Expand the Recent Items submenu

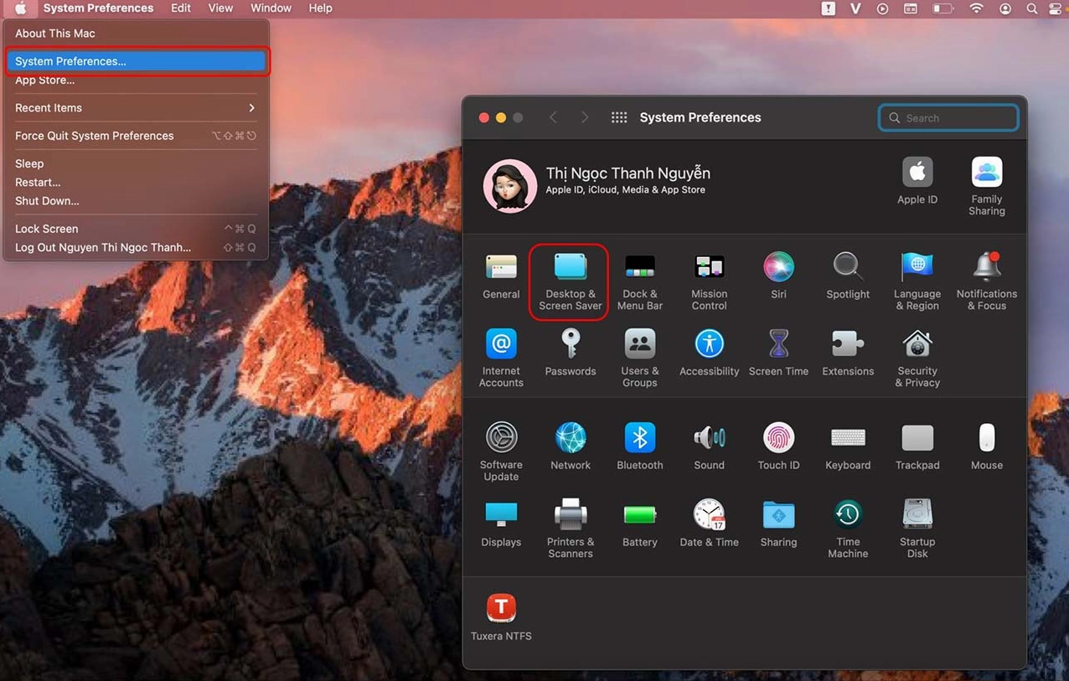pos(134,108)
